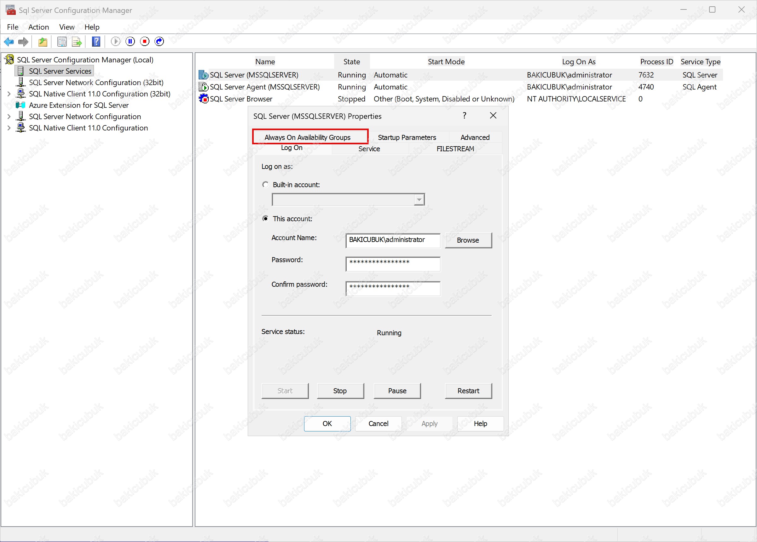Screen dimensions: 757x542
Task: Click the Export List toolbar icon
Action: pyautogui.click(x=77, y=41)
